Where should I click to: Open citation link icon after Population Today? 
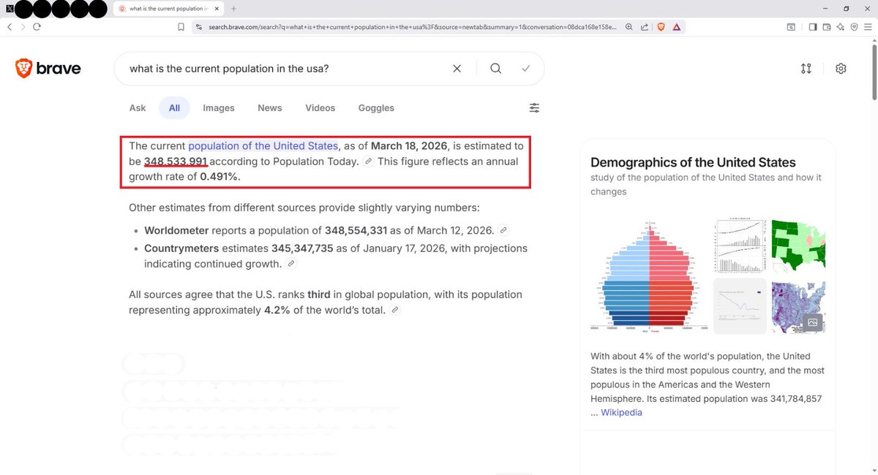click(369, 161)
